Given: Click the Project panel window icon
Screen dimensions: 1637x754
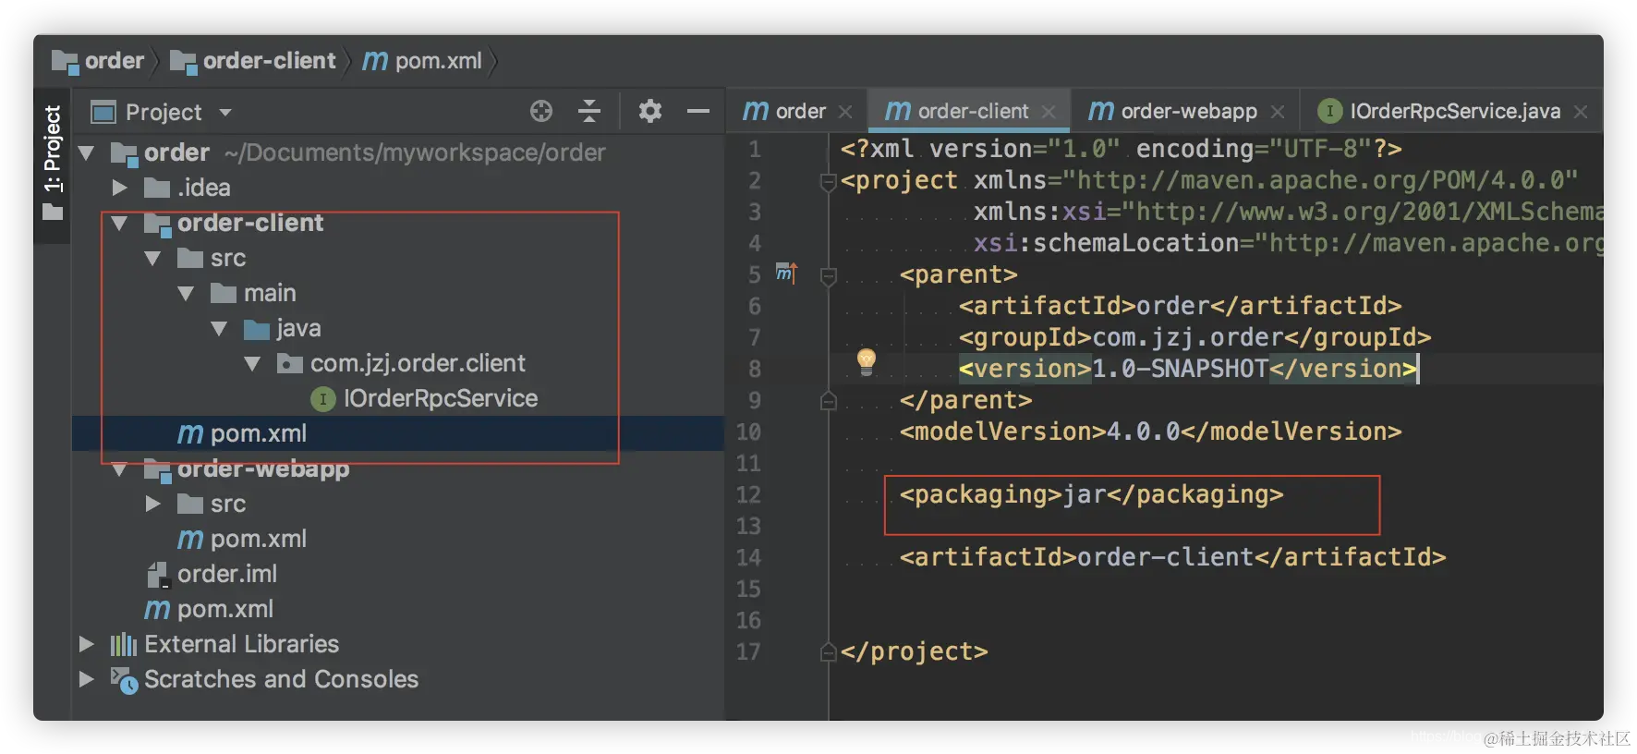Looking at the screenshot, I should [x=103, y=112].
